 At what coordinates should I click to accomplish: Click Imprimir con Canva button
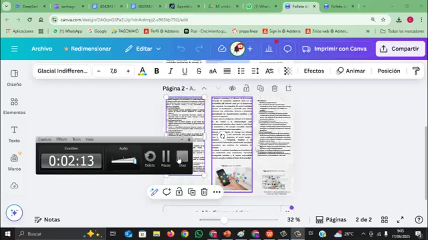(x=334, y=49)
